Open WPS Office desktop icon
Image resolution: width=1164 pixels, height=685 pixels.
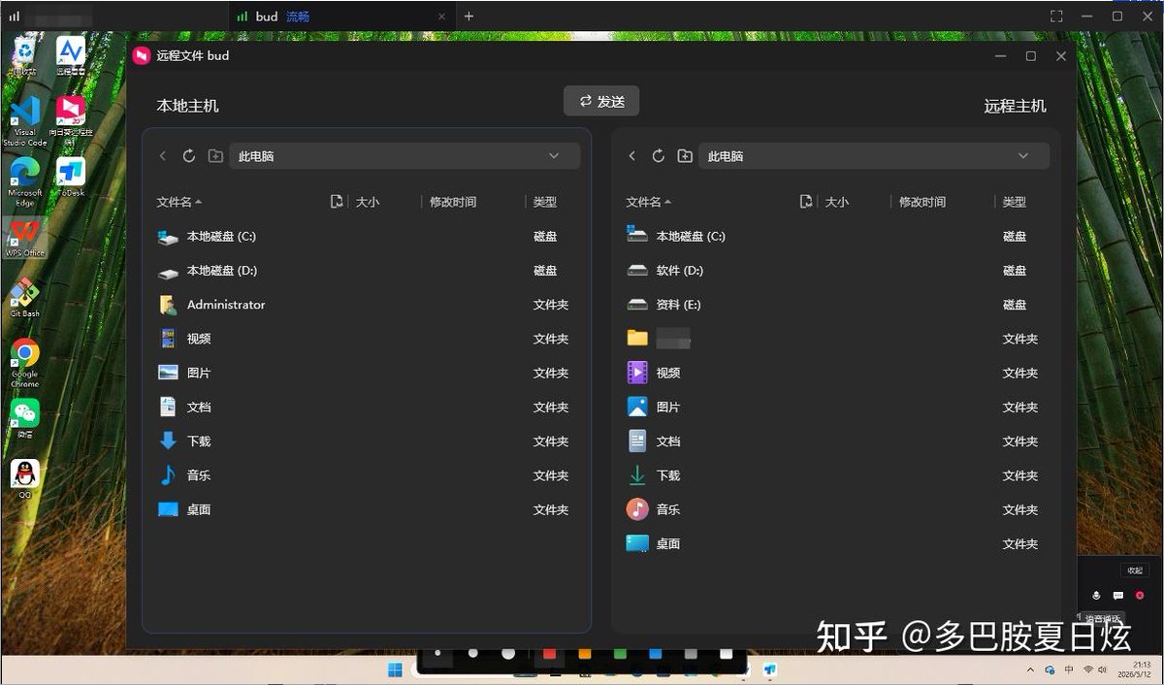click(25, 238)
